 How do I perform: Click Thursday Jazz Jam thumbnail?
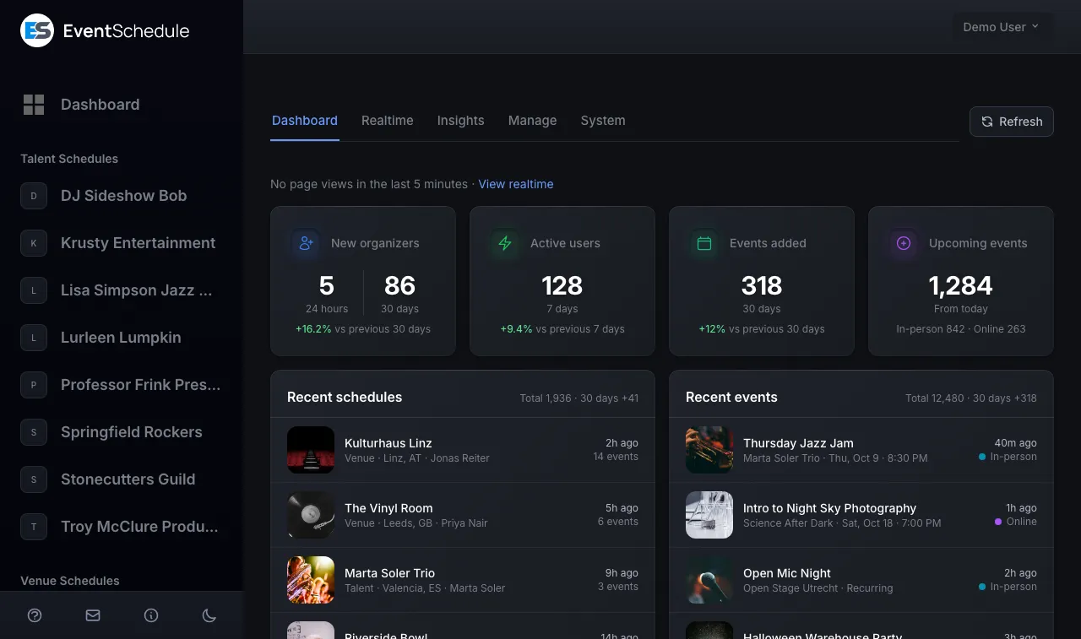[x=709, y=450]
